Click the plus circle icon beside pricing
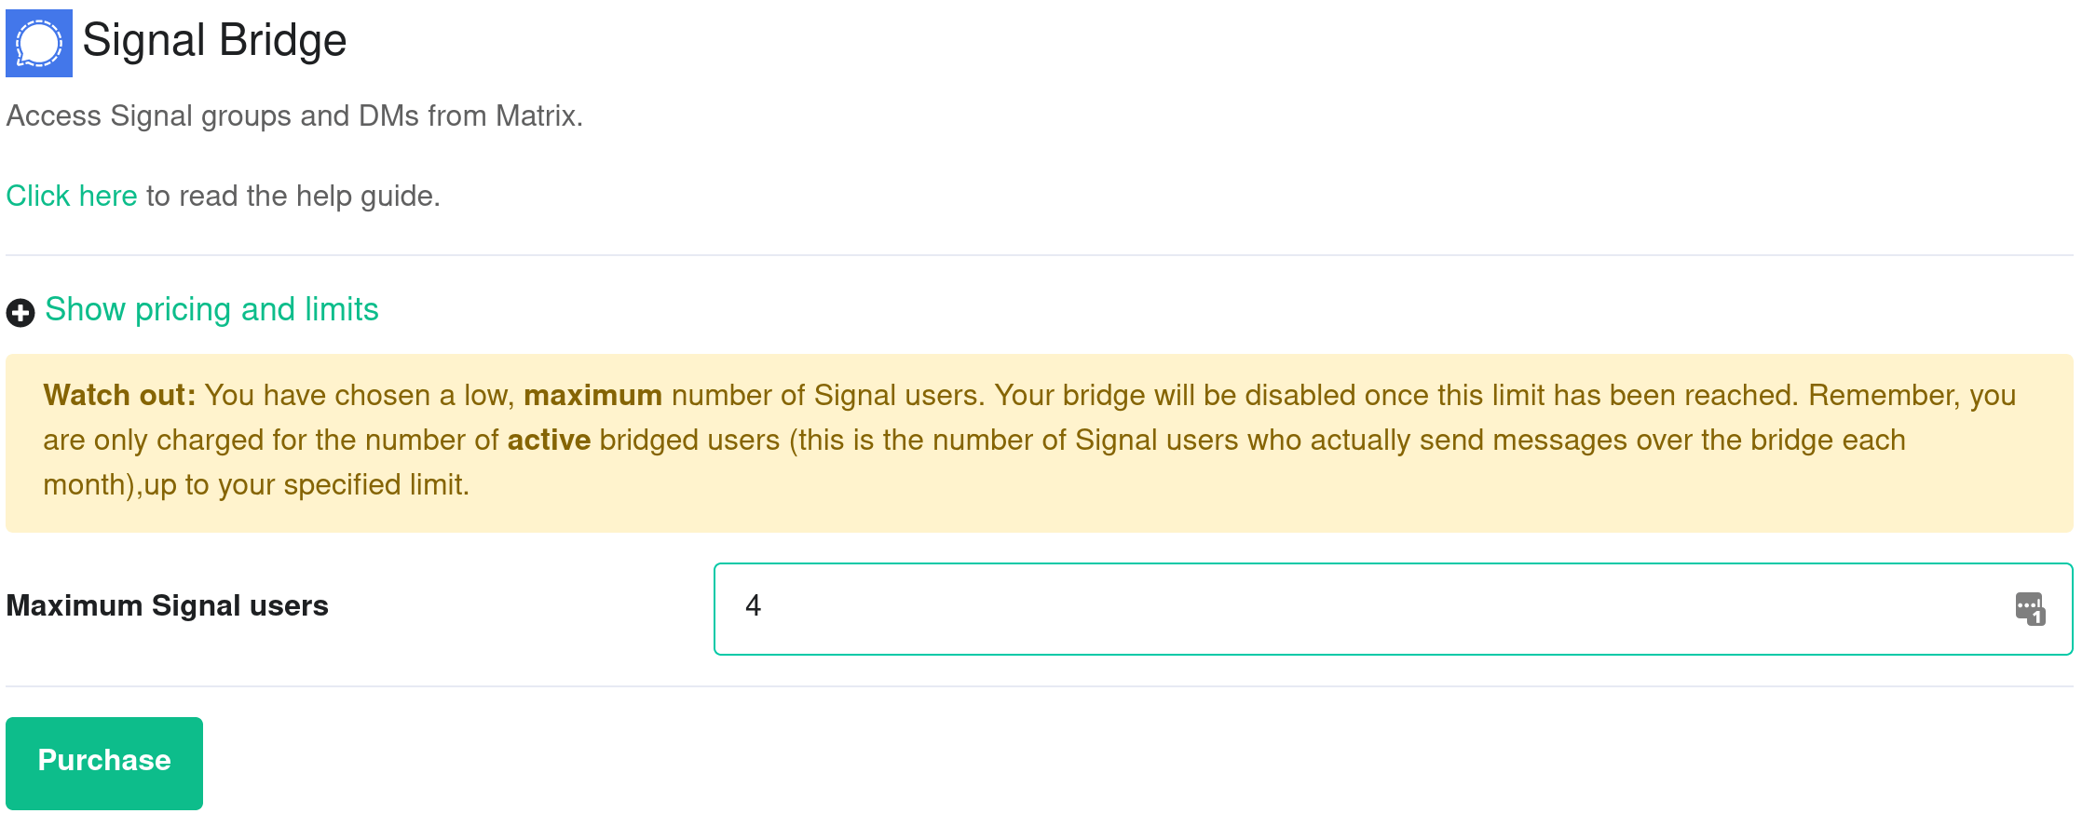This screenshot has height=827, width=2096. coord(20,312)
